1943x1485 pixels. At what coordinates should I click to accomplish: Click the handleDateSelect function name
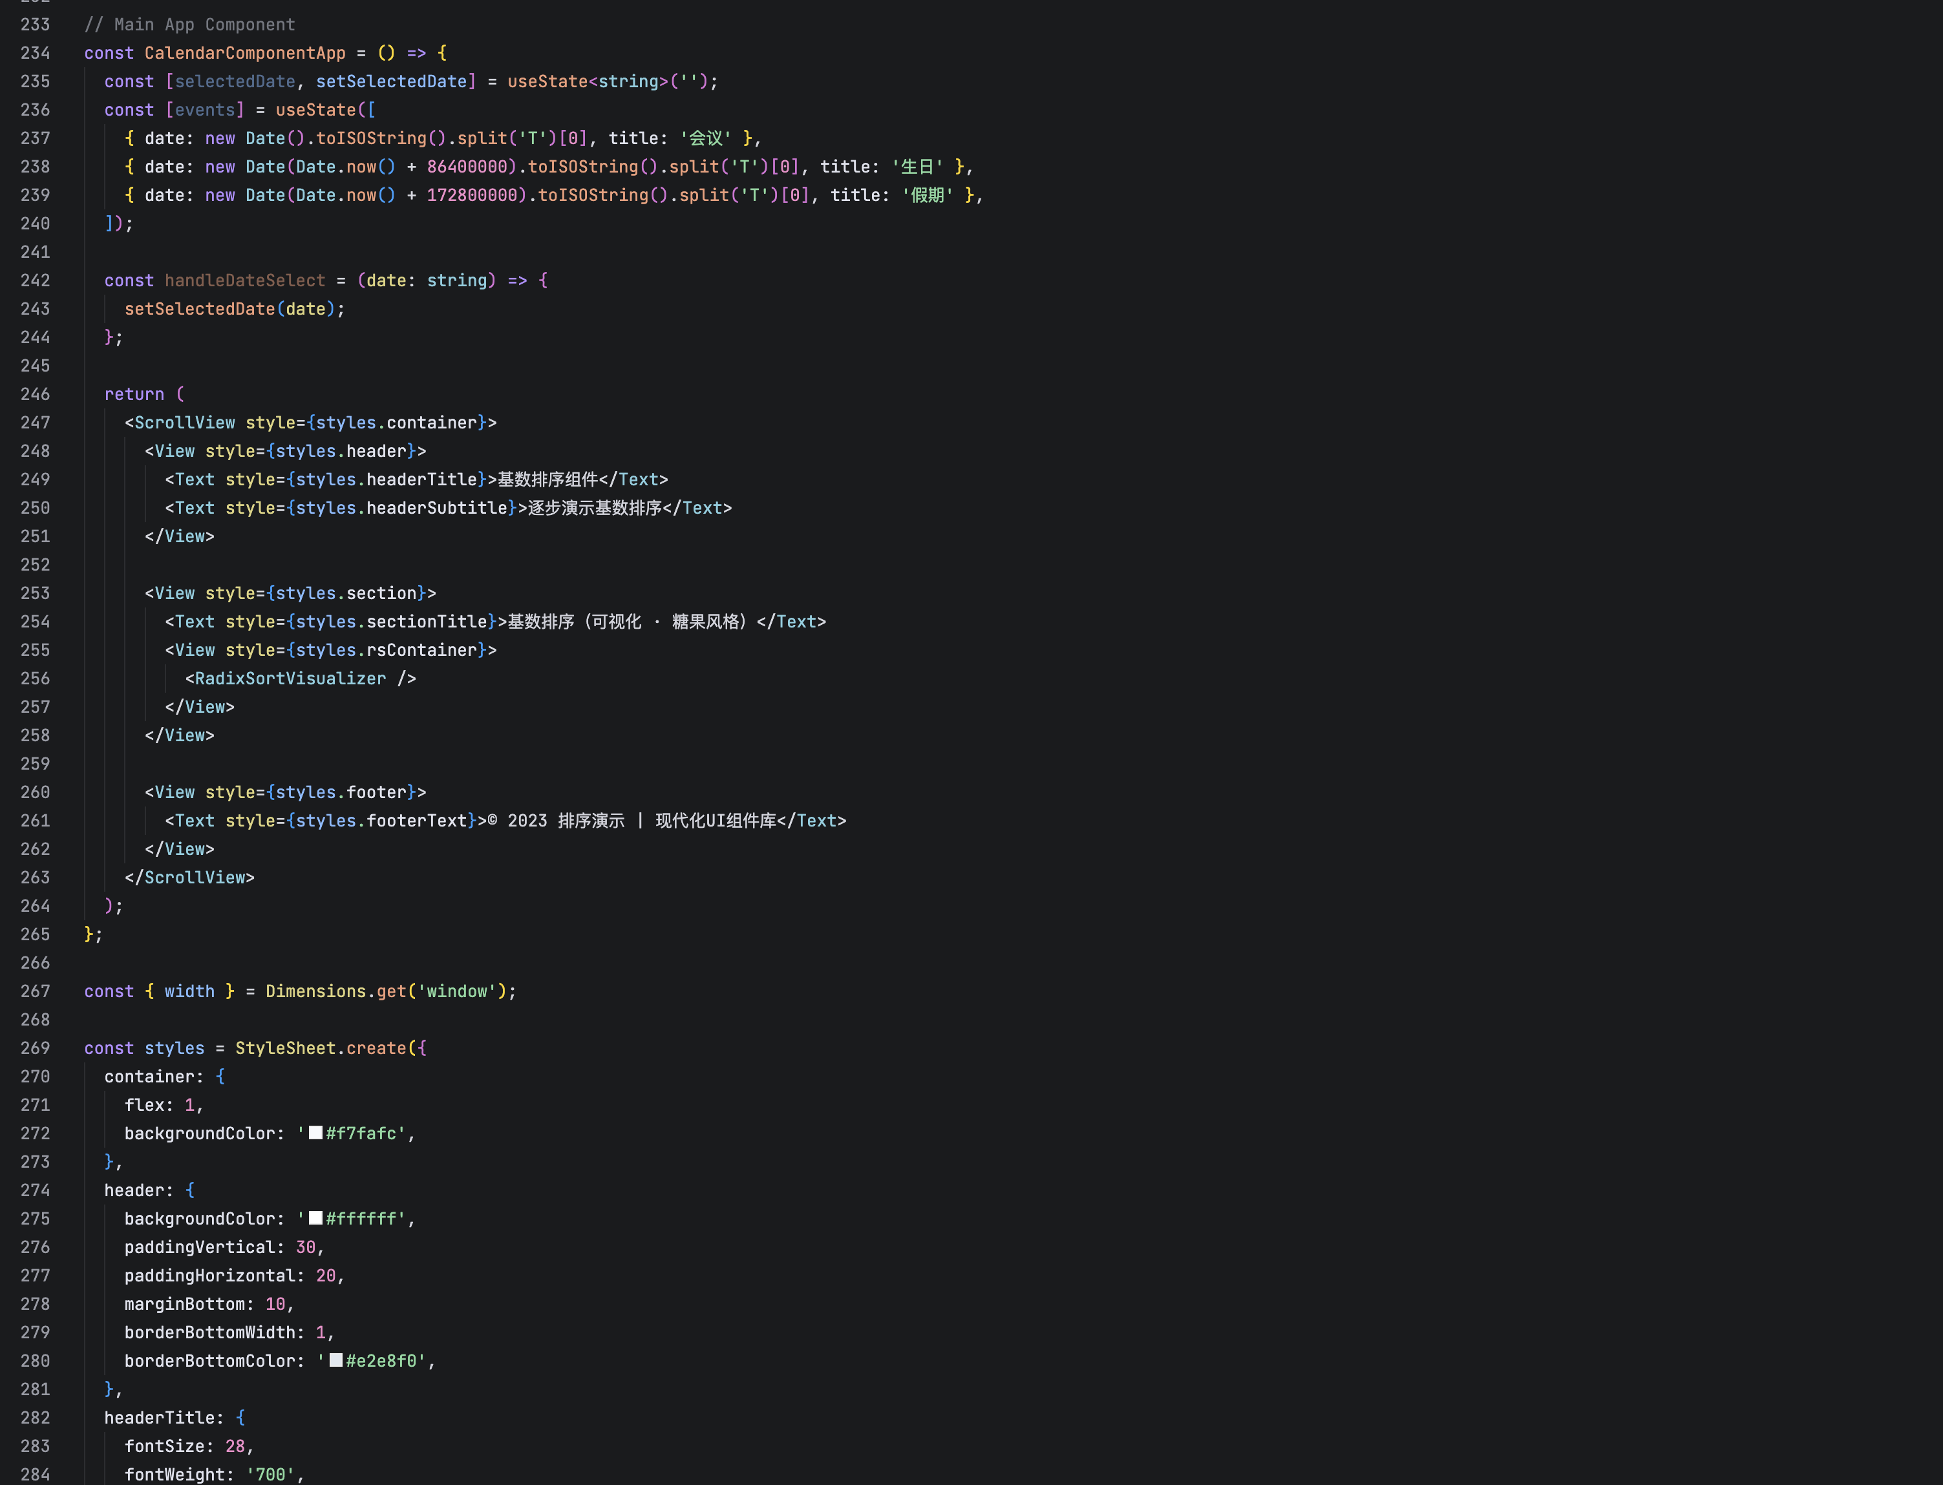245,280
